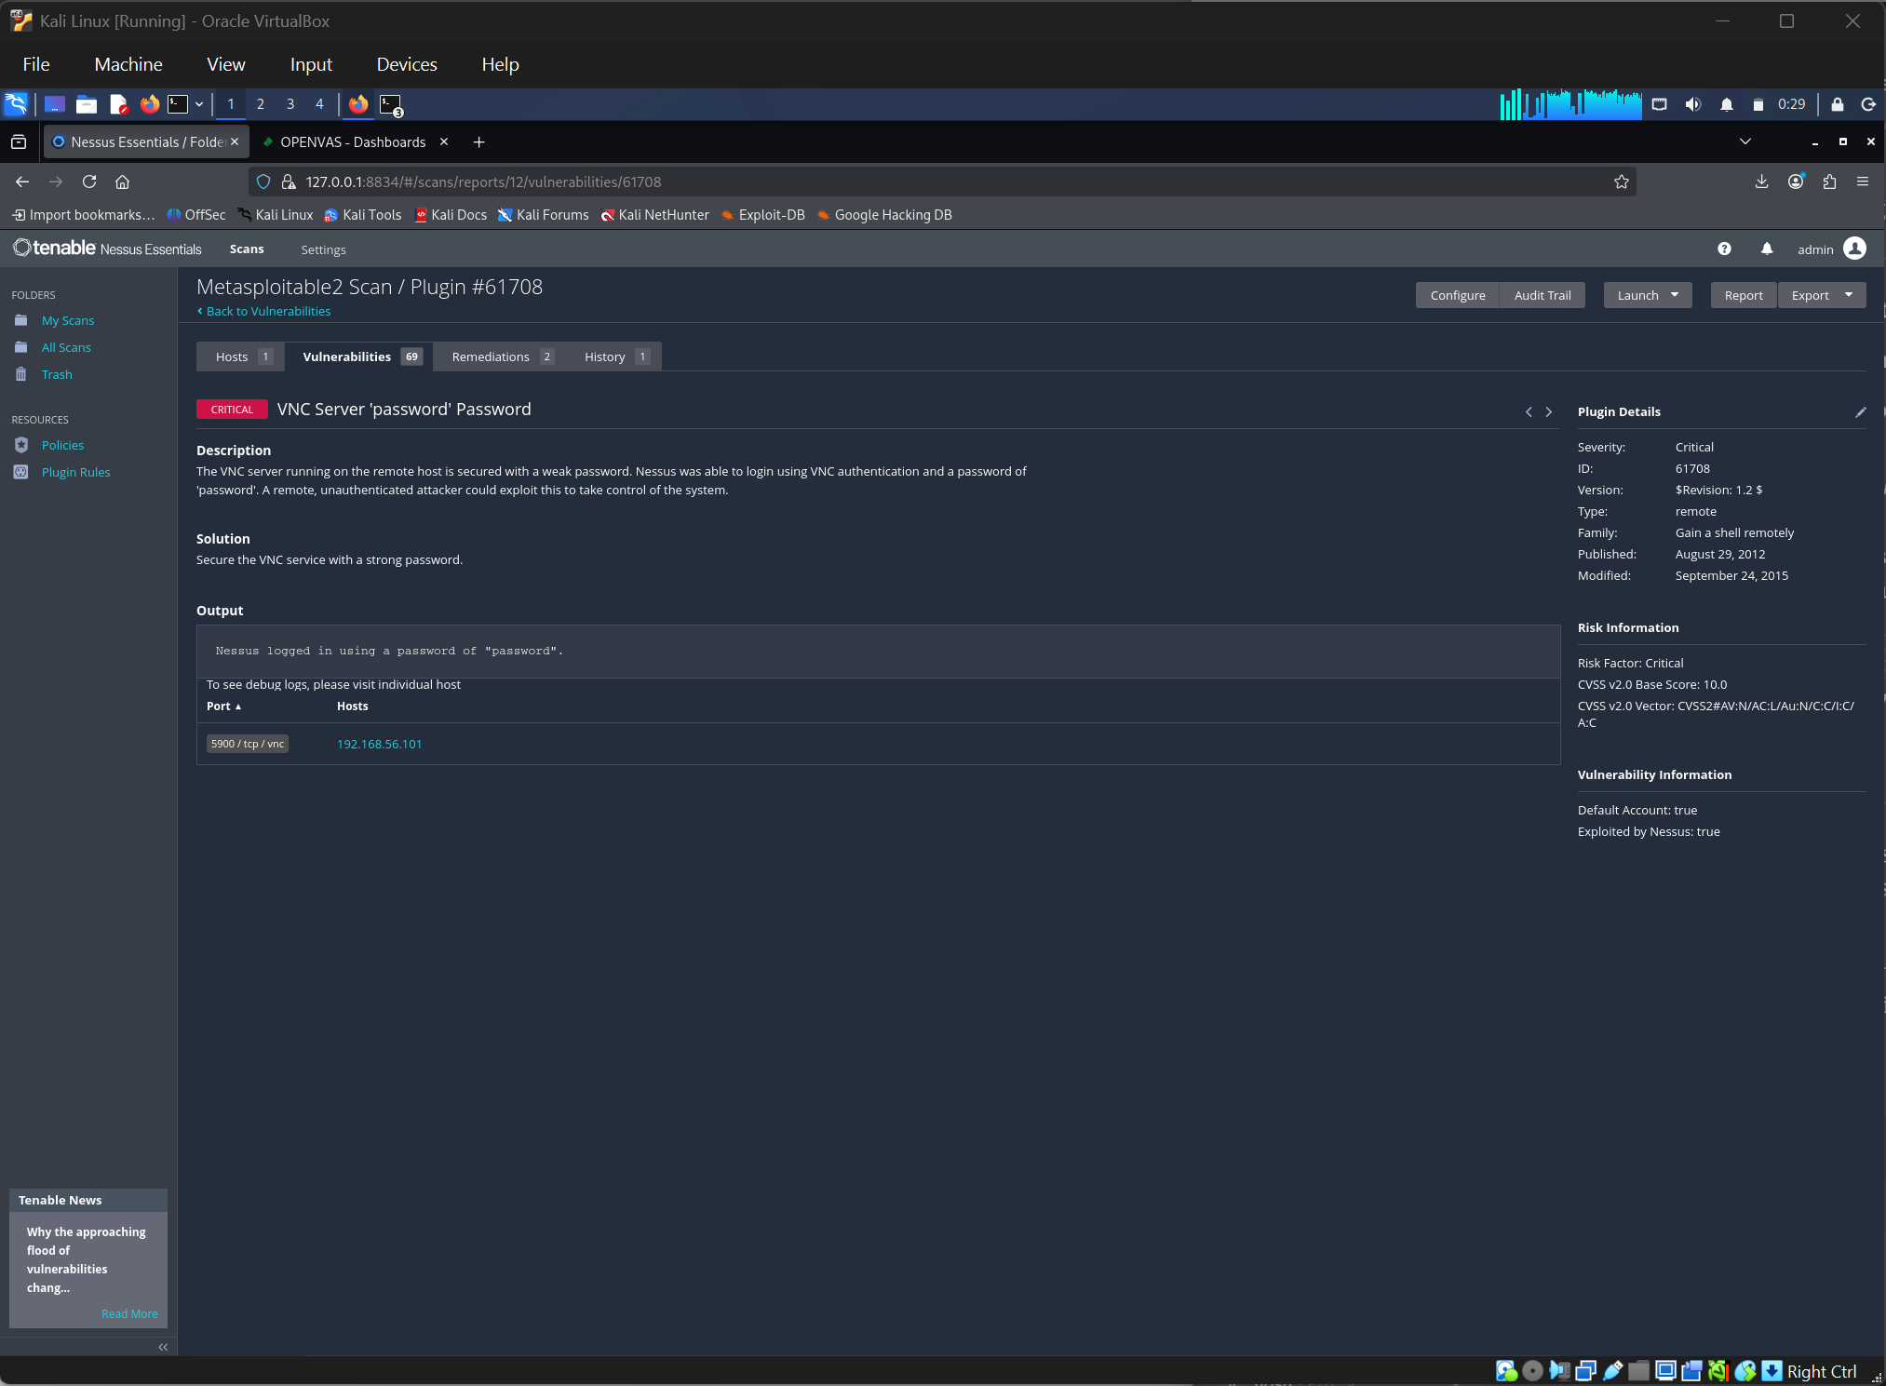Open the Firefox downloads panel
Viewport: 1886px width, 1386px height.
coord(1761,182)
